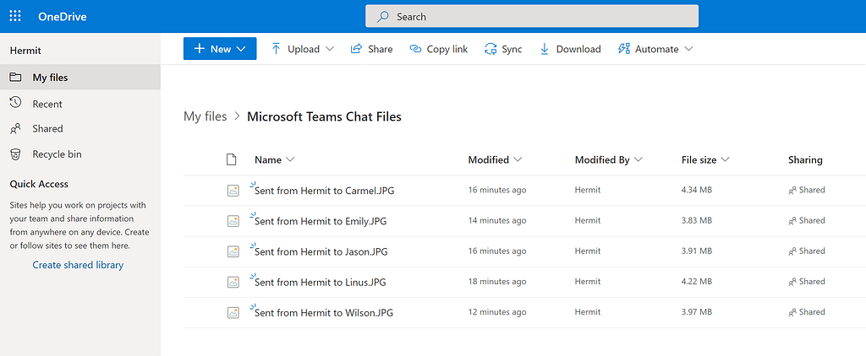Click the Share toolbar icon
Screen dimensions: 866x356
coord(357,49)
